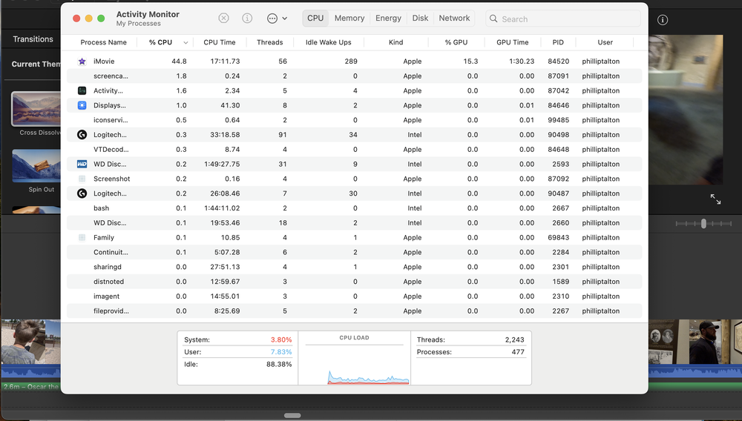
Task: Select the distnoted process row
Action: (354, 282)
